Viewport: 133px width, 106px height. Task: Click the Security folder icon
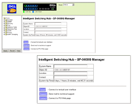[x=6, y=24]
